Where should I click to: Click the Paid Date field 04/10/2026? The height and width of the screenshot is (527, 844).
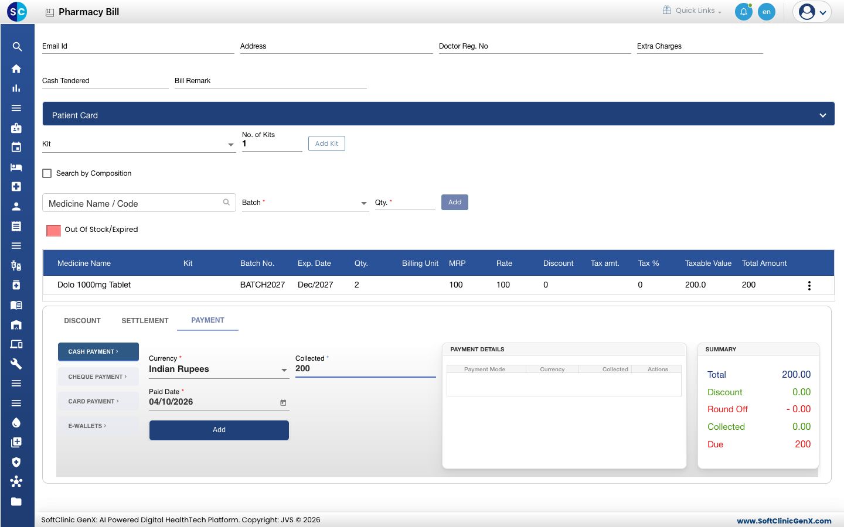pyautogui.click(x=219, y=402)
